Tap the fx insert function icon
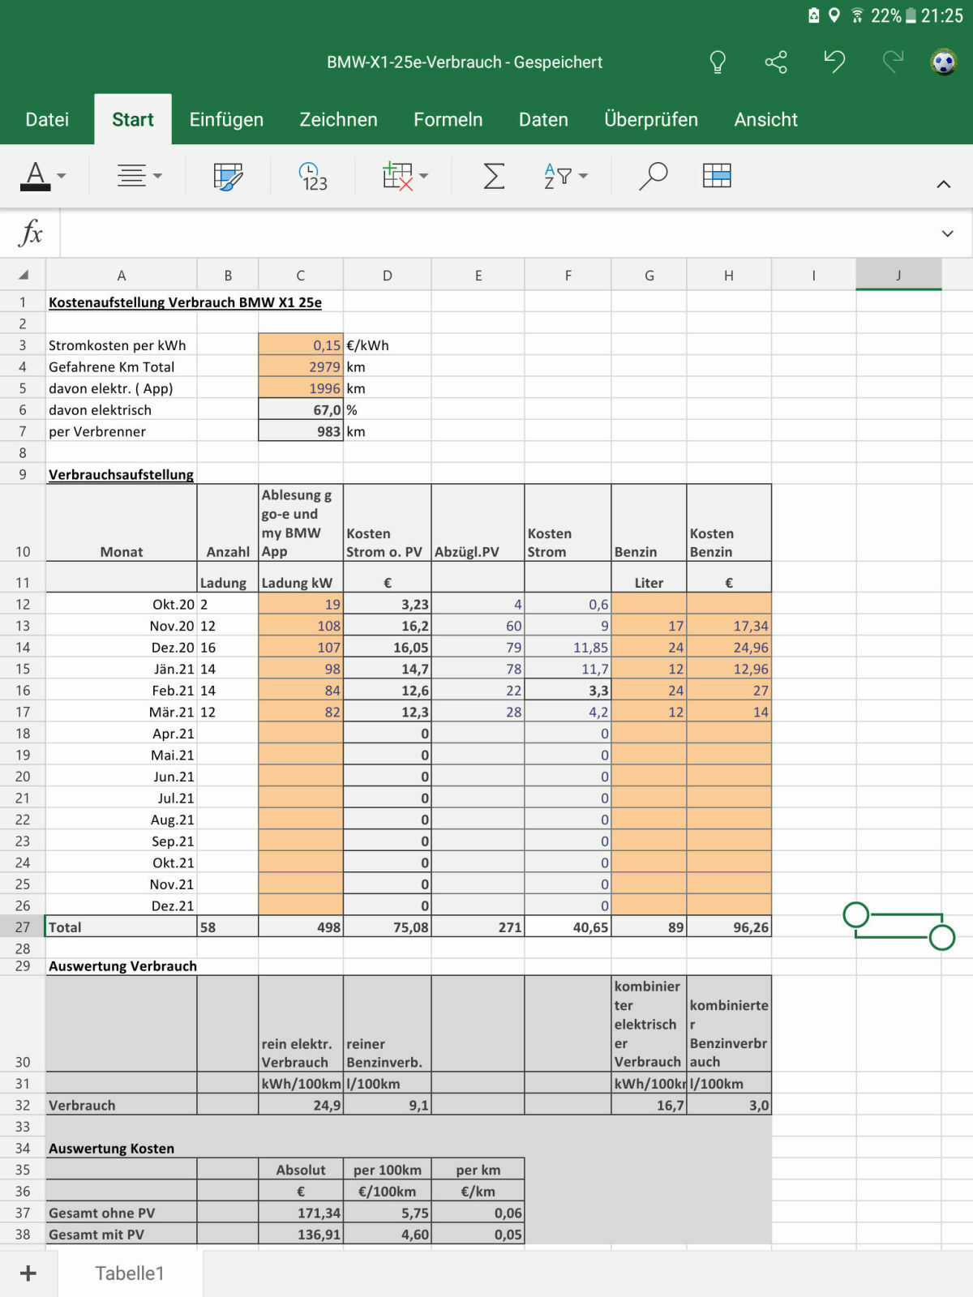 click(x=31, y=233)
